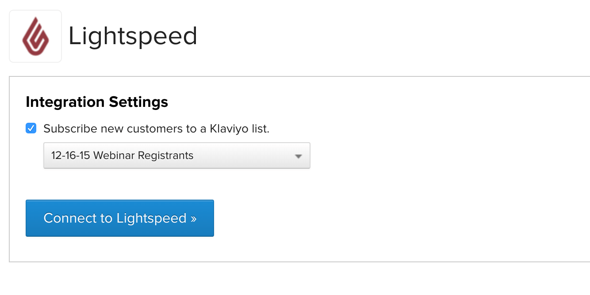
Task: Click 'Webinar' in the list selector
Action: tap(115, 155)
